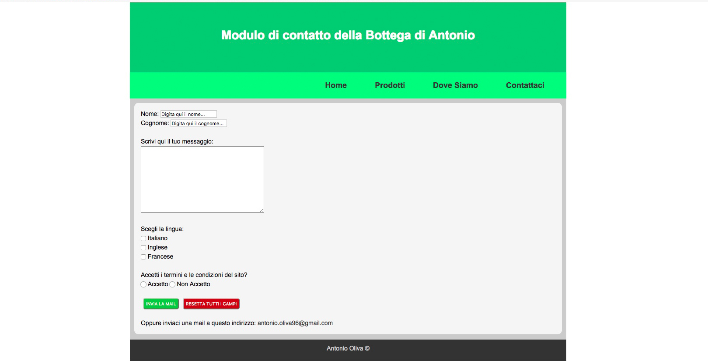Click the terms and conditions question text

pos(194,275)
